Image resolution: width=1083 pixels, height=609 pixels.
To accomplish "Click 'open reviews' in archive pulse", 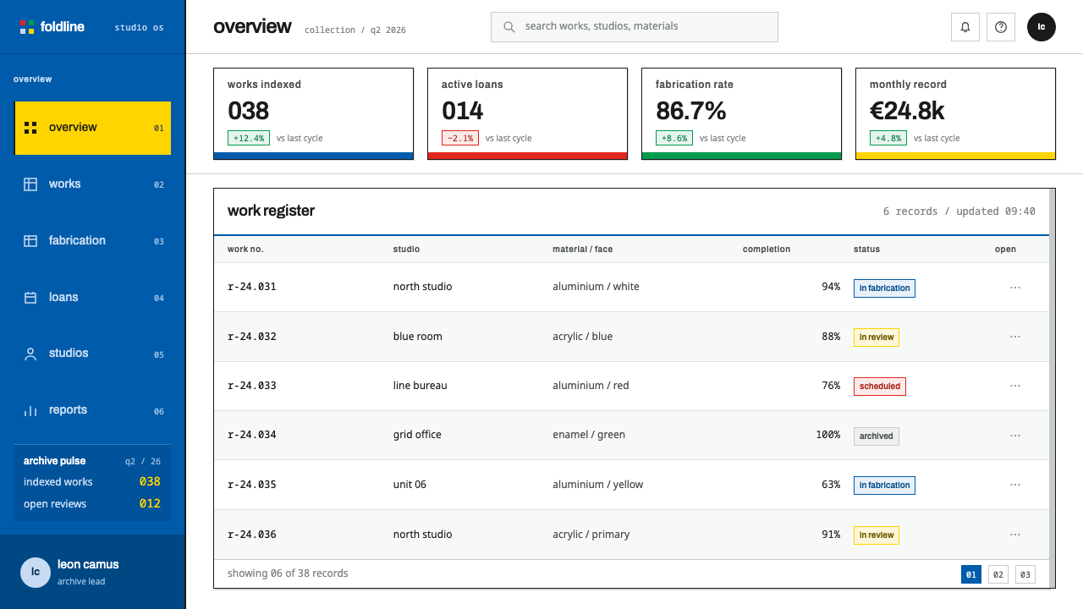I will coord(55,504).
